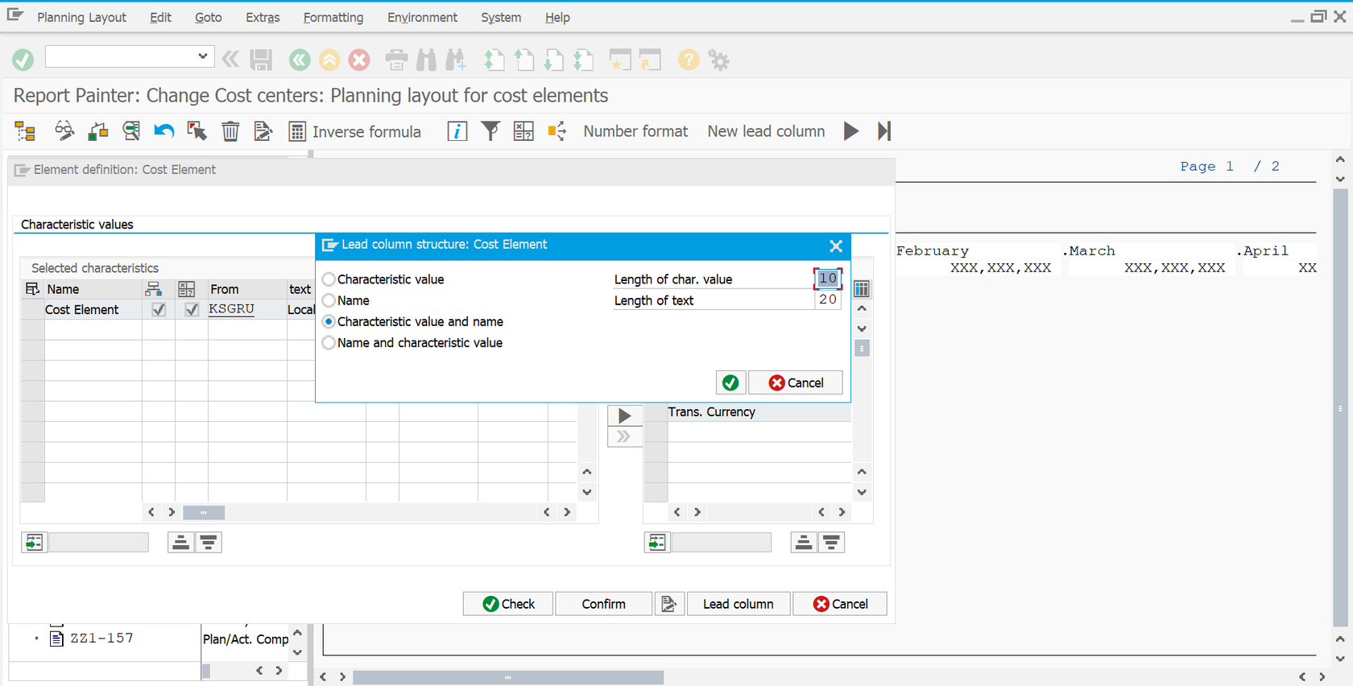
Task: Click the Check button with green checkmark
Action: pos(508,604)
